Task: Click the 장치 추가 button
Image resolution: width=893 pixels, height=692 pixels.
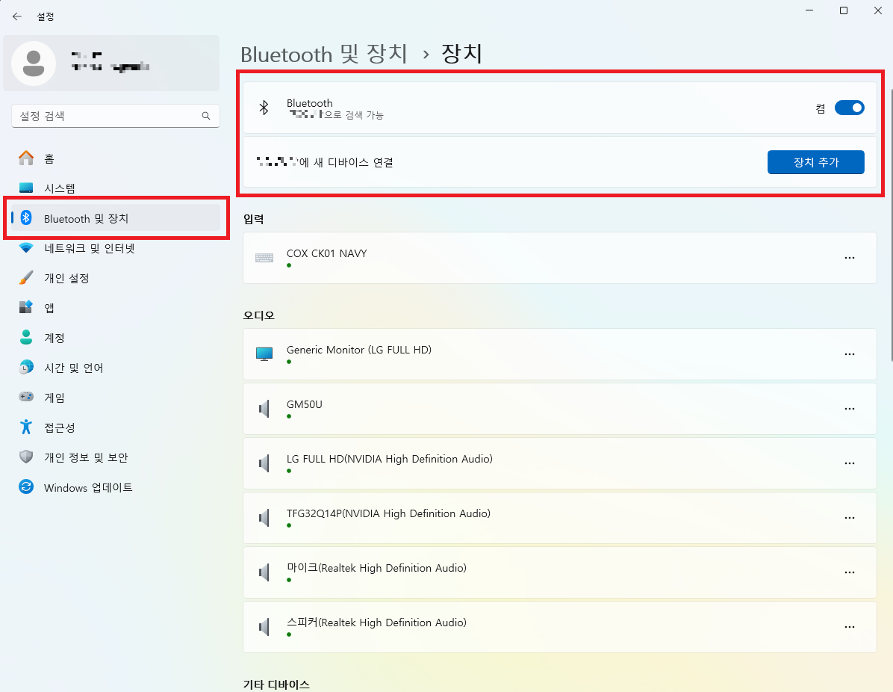Action: pos(815,162)
